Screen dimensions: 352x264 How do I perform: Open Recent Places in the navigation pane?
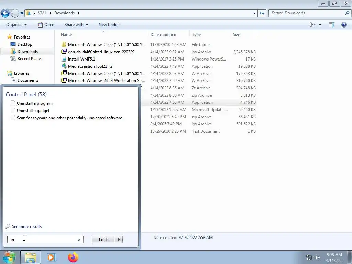(30, 58)
